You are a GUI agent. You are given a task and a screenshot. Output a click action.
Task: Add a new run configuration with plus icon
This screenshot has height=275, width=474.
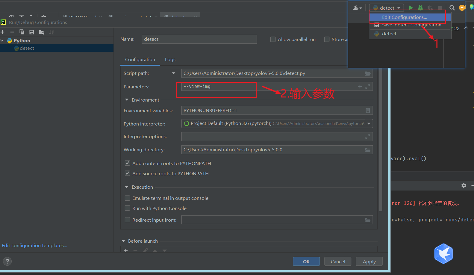coord(3,32)
